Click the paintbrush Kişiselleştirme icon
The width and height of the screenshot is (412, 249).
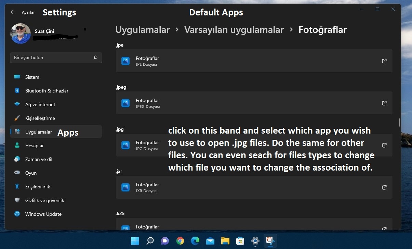[x=17, y=118]
